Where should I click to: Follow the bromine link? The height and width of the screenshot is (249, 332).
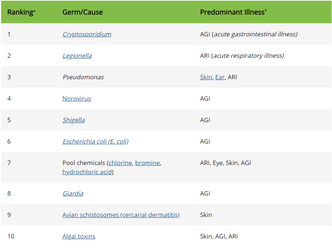pos(147,163)
